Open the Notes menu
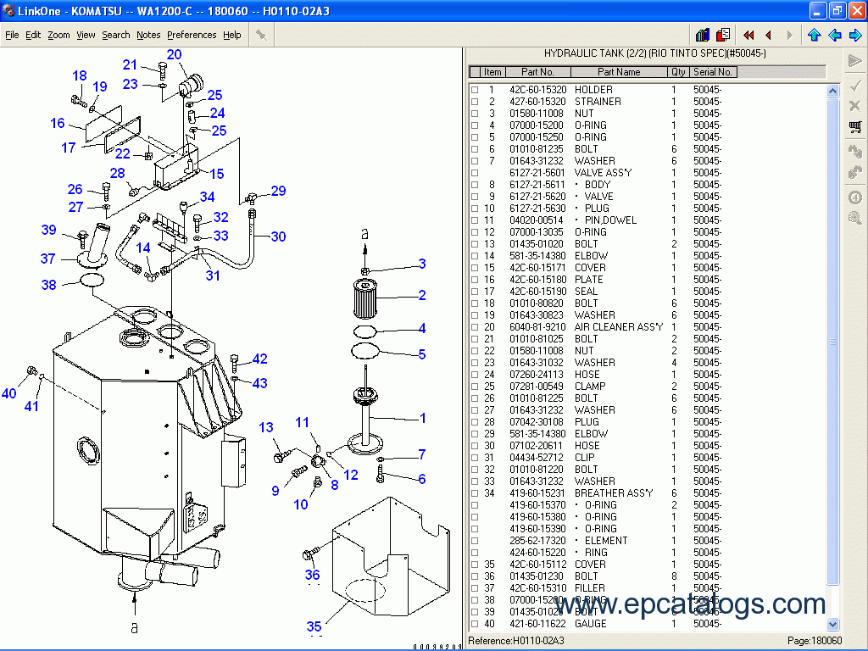The height and width of the screenshot is (651, 868). coord(148,35)
